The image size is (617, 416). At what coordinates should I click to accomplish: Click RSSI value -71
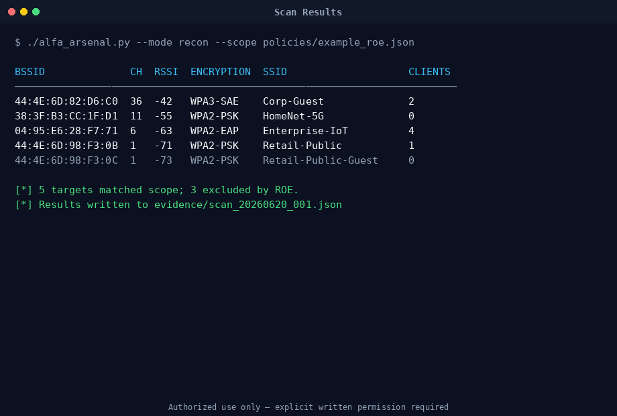point(163,146)
